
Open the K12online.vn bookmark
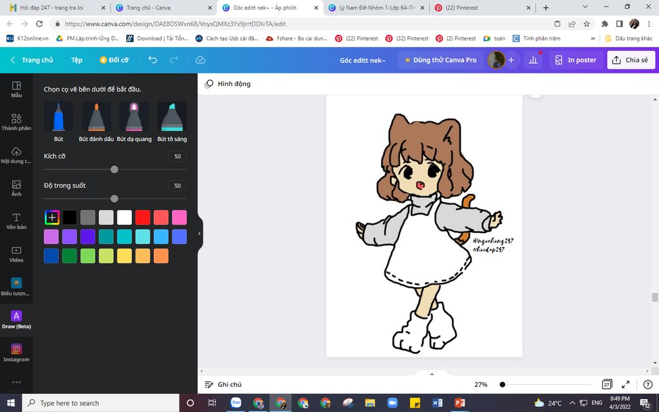[28, 38]
